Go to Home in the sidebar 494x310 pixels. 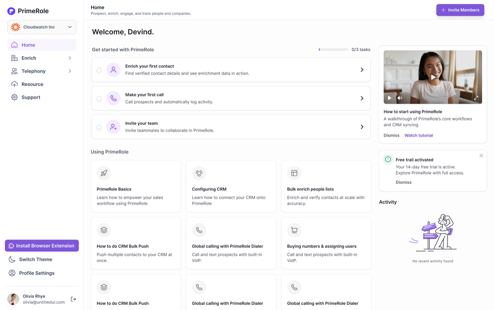pos(42,45)
